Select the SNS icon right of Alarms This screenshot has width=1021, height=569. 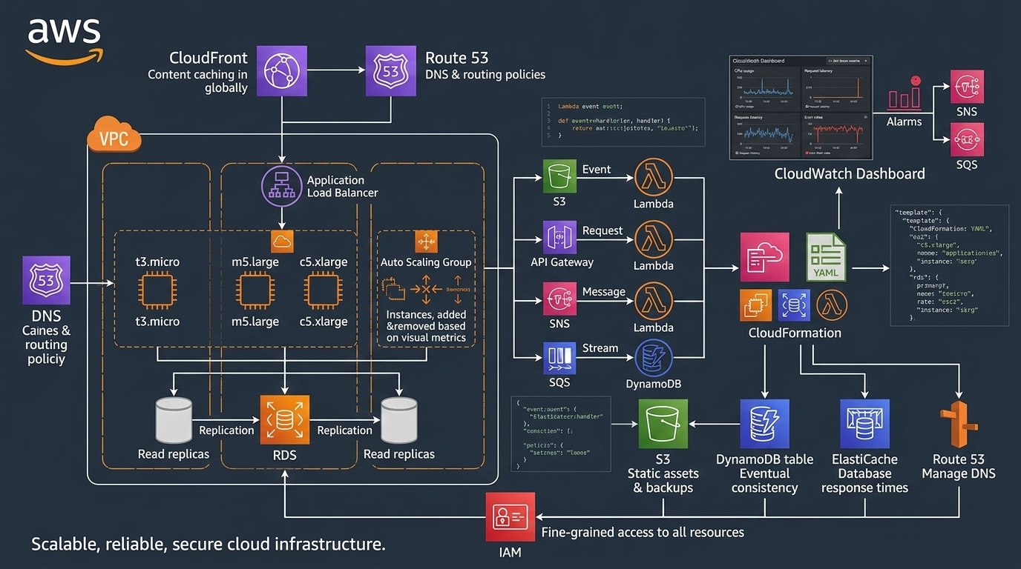(967, 87)
